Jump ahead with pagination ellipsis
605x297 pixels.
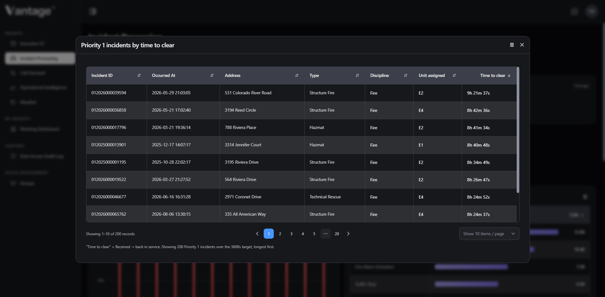[326, 234]
